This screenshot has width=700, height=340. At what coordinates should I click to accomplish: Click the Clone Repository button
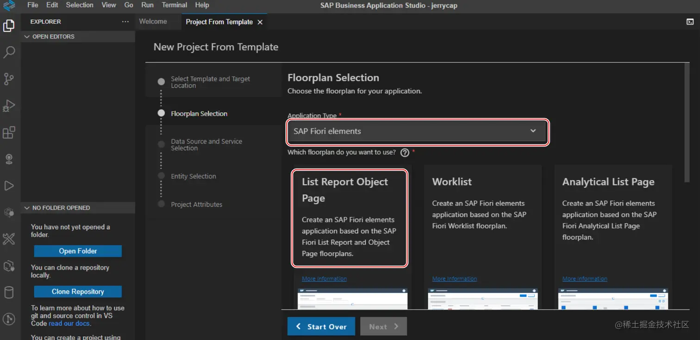click(x=78, y=291)
